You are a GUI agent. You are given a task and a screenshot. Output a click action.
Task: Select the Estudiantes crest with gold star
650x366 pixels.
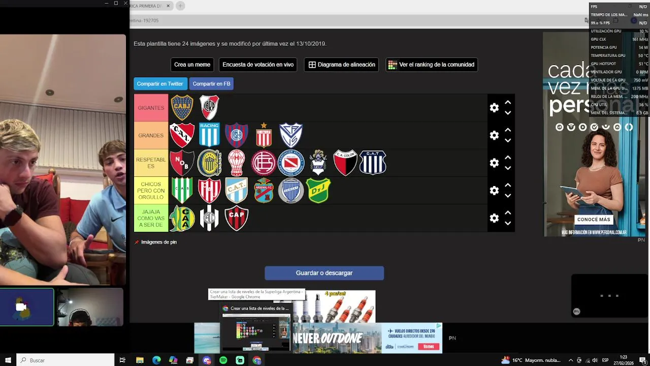(x=264, y=135)
